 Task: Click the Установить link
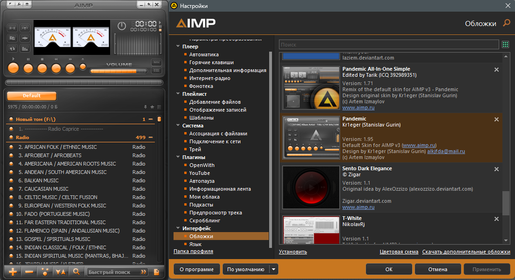point(293,252)
